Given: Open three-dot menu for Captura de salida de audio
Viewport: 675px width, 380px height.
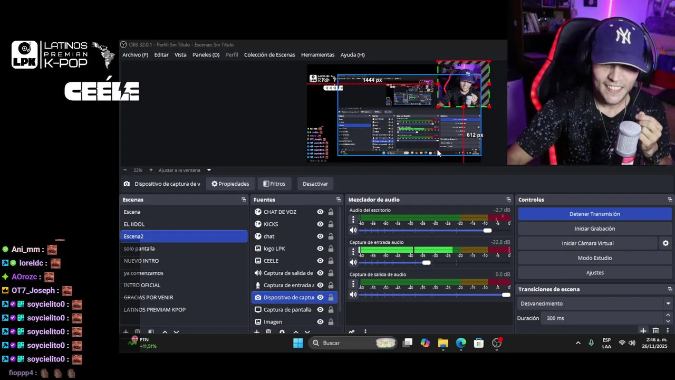Looking at the screenshot, I should [x=353, y=283].
